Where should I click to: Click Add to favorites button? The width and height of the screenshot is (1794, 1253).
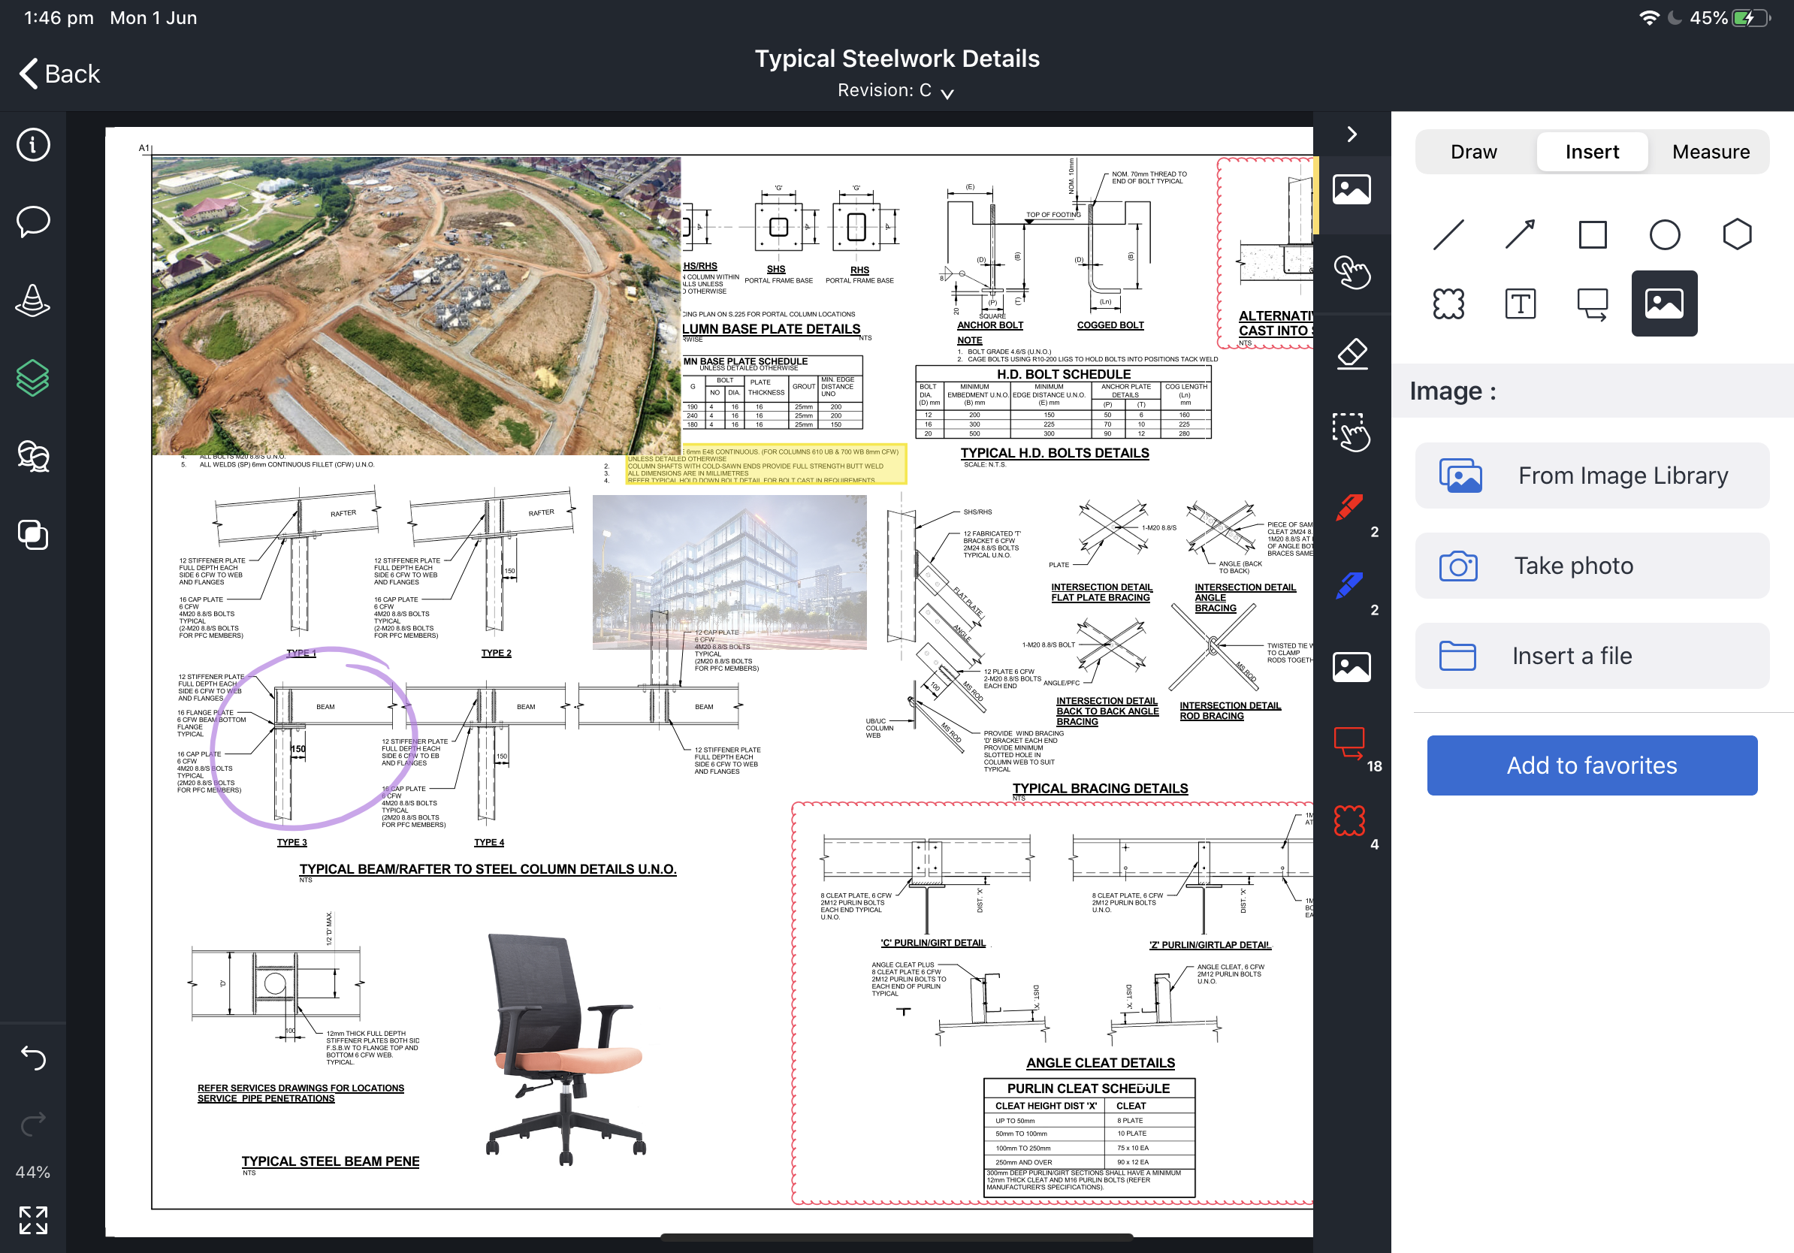coord(1592,765)
